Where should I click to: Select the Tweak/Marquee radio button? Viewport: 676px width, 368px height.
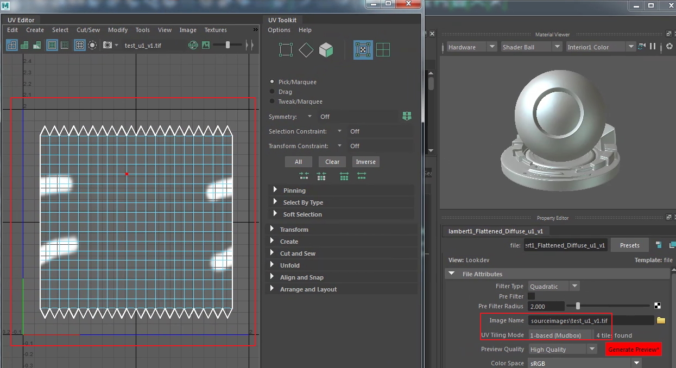pyautogui.click(x=273, y=101)
